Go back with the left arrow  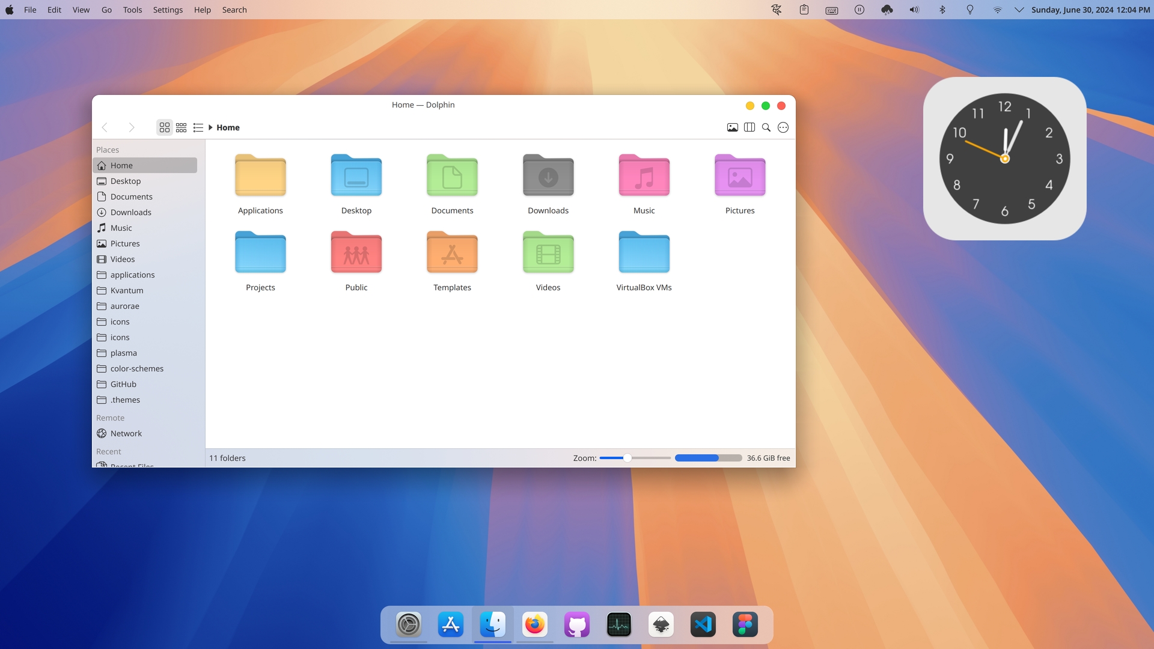click(x=105, y=127)
